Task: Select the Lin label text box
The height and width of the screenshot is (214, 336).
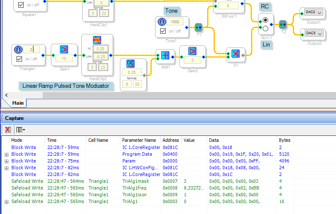Action: pyautogui.click(x=266, y=45)
